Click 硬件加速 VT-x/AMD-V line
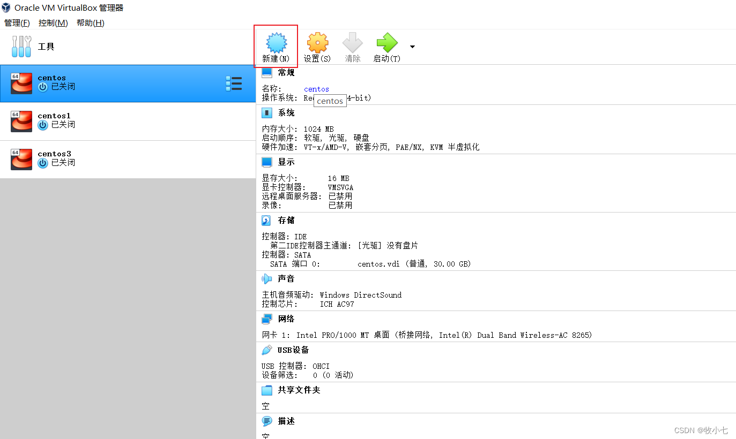 pyautogui.click(x=370, y=147)
